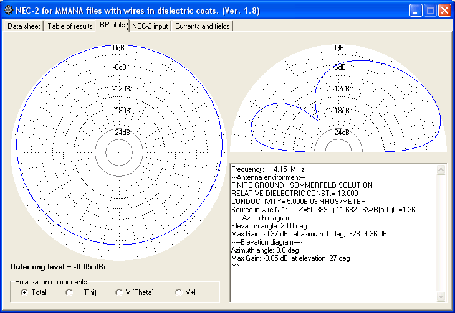Click the -24dB label on azimuth plot
The image size is (455, 313).
point(122,133)
